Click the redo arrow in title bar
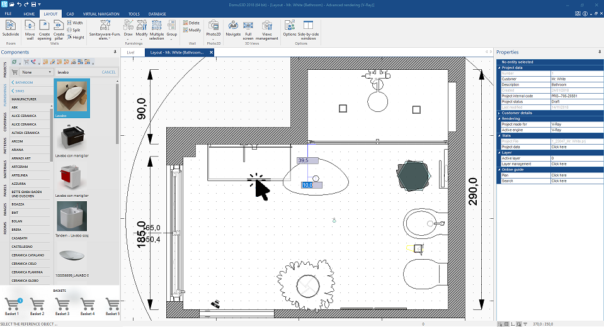Viewport: 604px width, 327px height. tap(26, 4)
